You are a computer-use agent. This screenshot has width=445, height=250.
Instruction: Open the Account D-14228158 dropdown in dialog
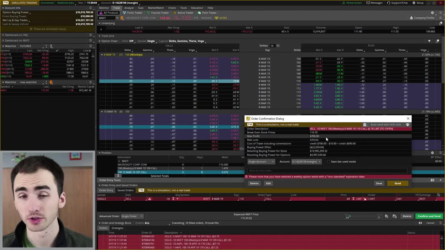tap(306, 161)
